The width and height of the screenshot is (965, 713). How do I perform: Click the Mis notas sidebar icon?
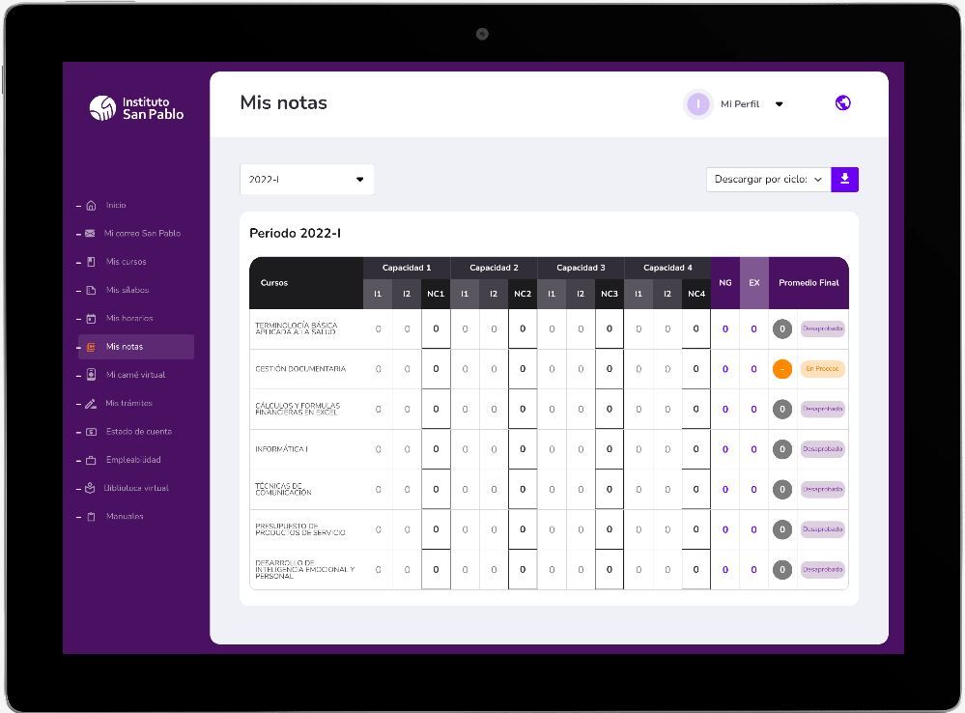pos(91,347)
